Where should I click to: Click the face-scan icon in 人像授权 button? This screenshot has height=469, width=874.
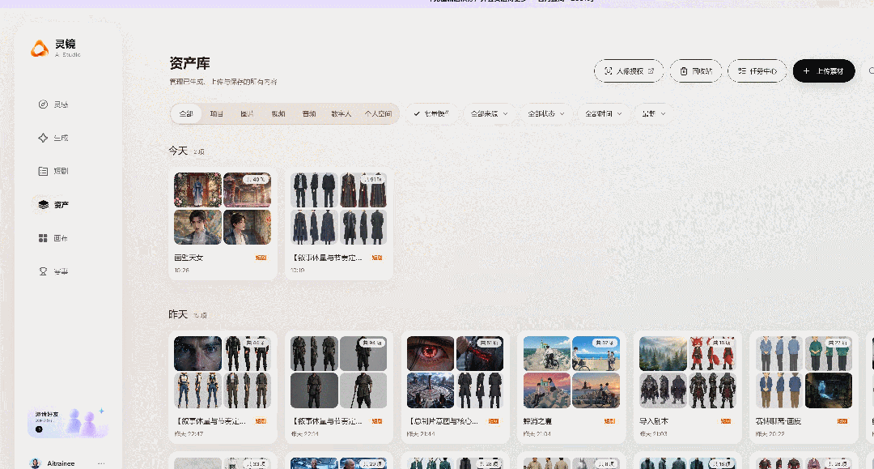coord(608,70)
